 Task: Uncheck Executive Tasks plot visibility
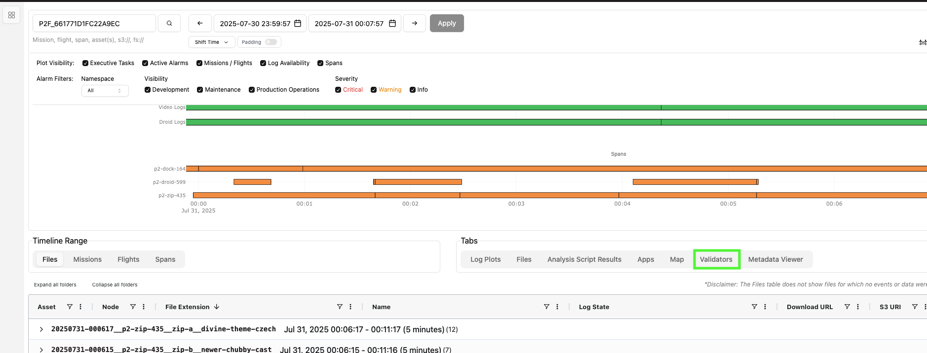pos(85,63)
